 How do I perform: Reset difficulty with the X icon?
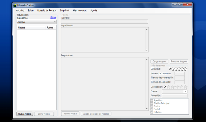pos(170,69)
